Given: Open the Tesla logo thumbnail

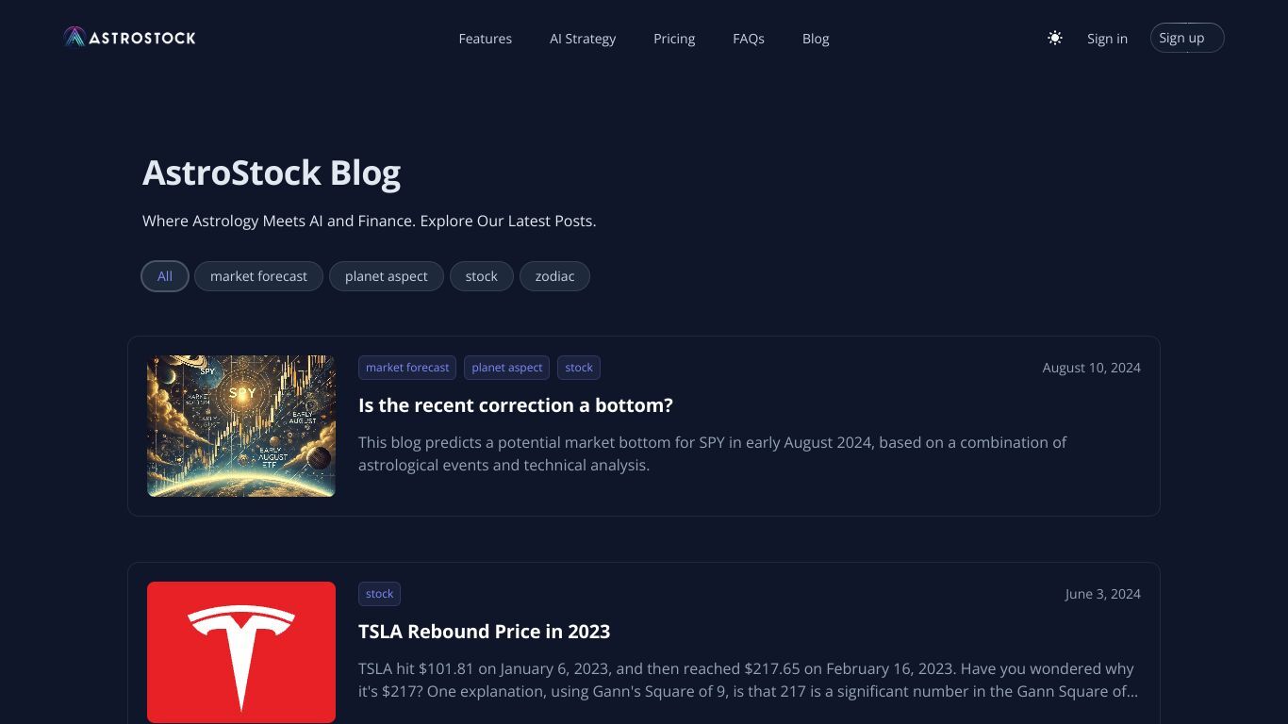Looking at the screenshot, I should [241, 652].
